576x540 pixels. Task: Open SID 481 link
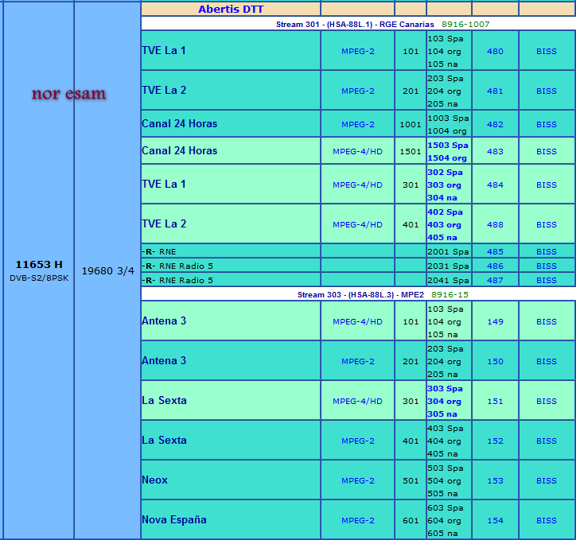495,91
